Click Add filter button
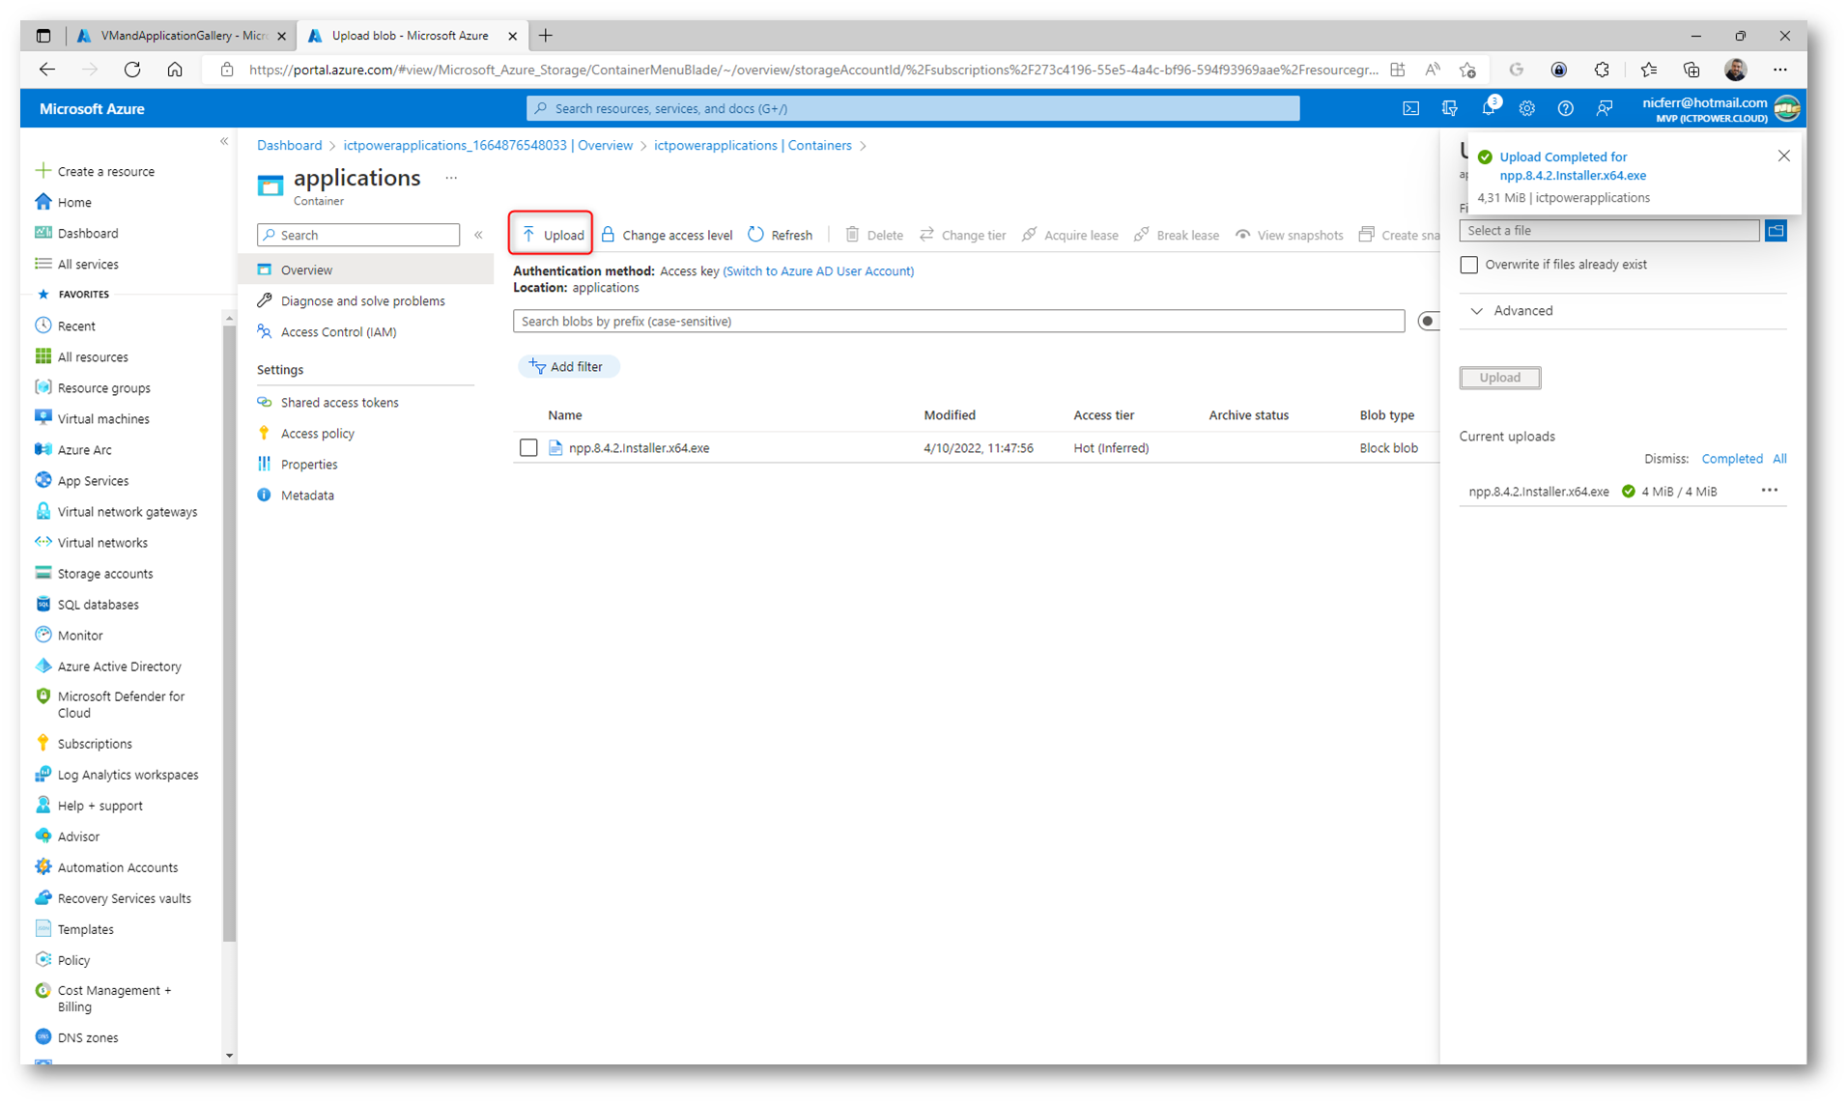Viewport: 1848px width, 1105px height. (x=567, y=367)
